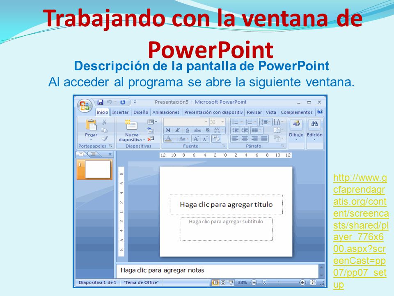Click the Reset slide icon
This screenshot has height=296, width=394.
(x=151, y=130)
